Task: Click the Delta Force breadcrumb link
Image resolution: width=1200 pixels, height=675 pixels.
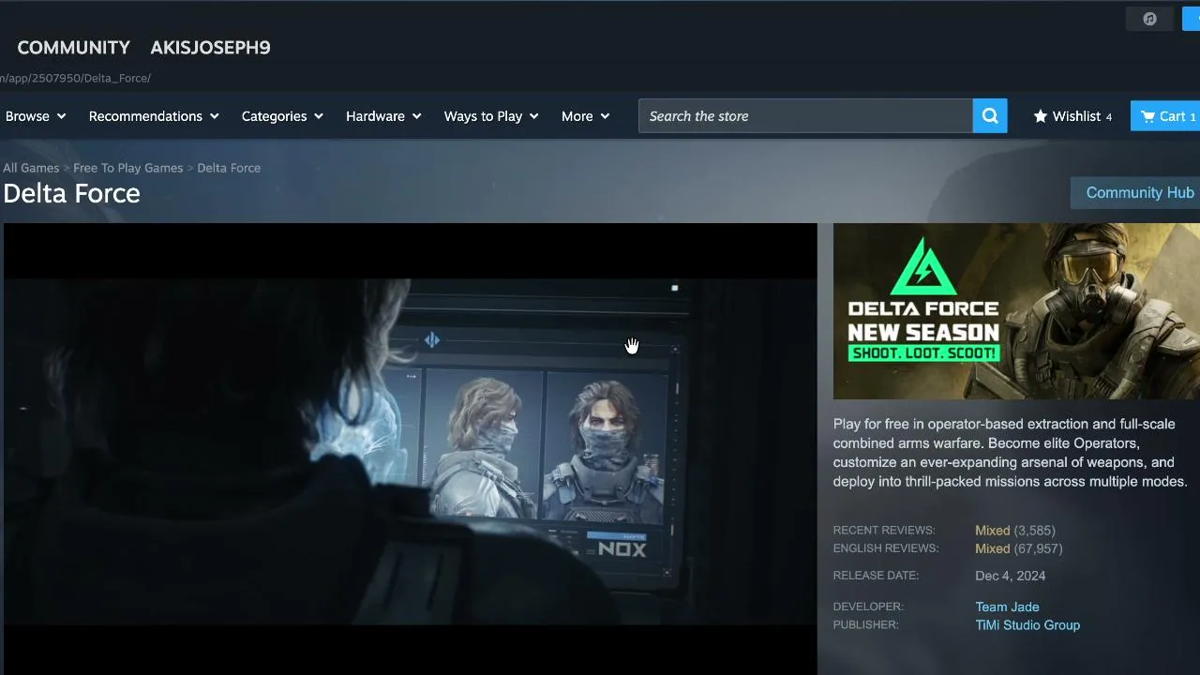Action: 229,168
